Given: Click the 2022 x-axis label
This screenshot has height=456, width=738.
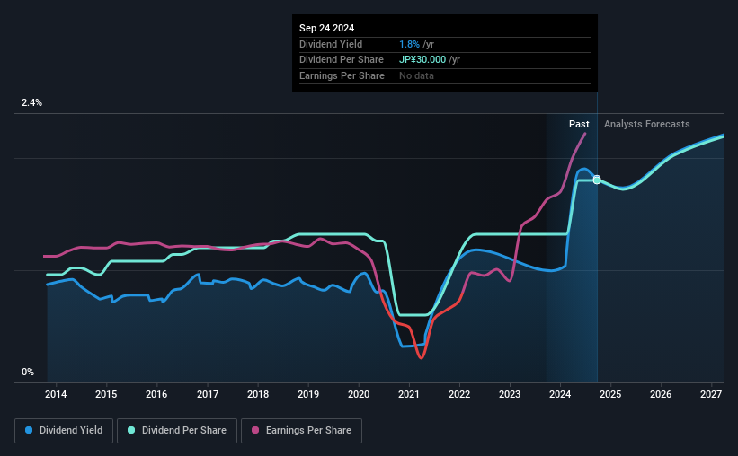Looking at the screenshot, I should 459,394.
